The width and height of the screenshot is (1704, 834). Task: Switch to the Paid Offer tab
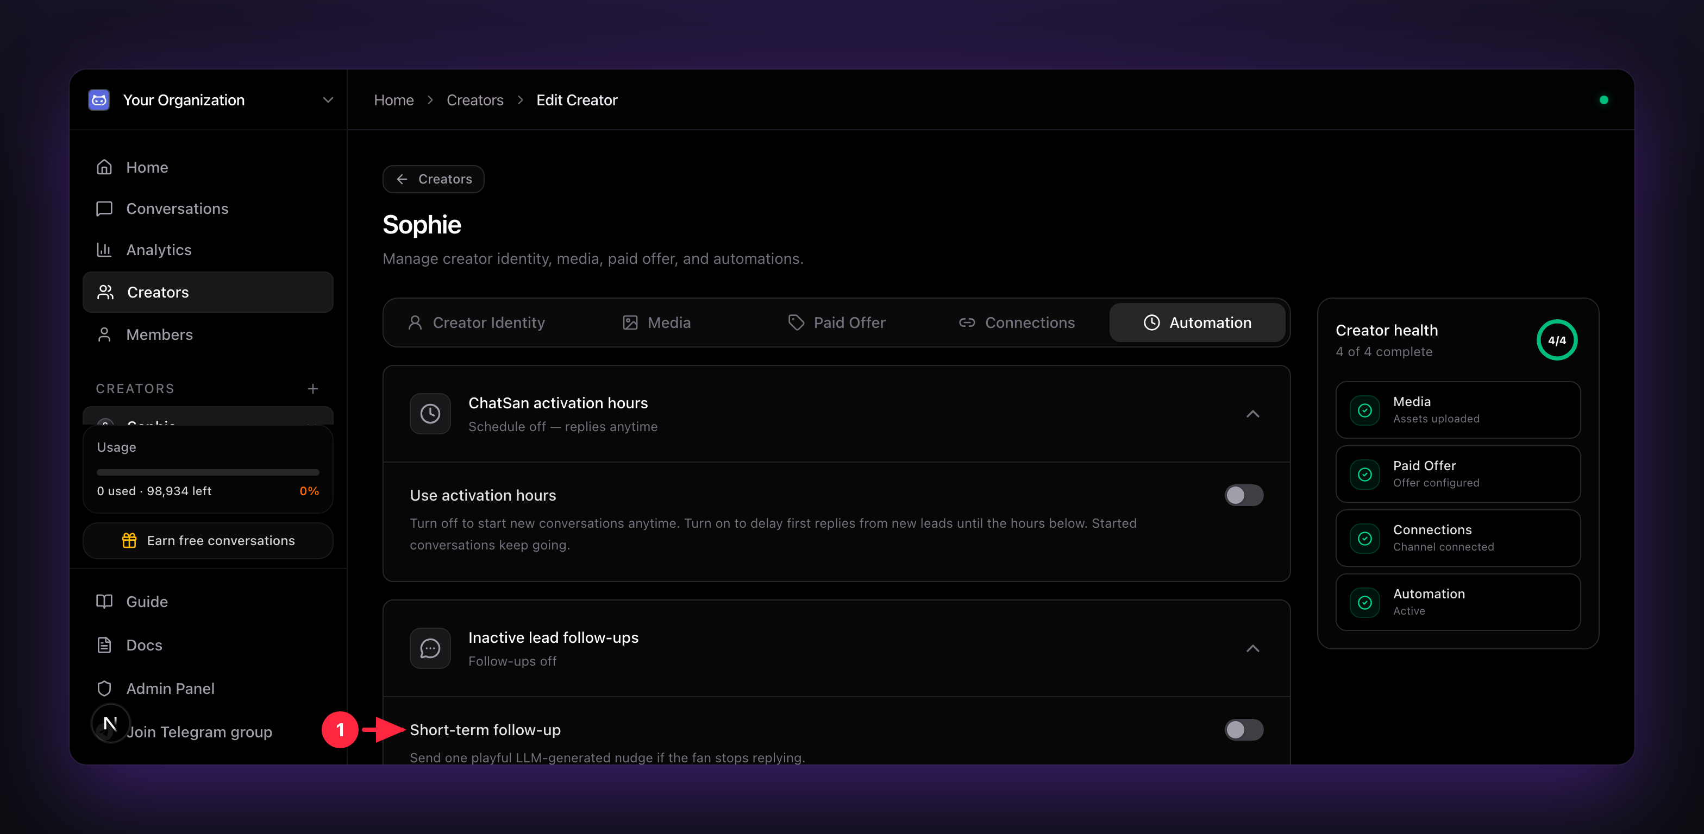point(836,323)
